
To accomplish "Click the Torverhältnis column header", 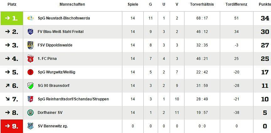I will click(202, 4).
